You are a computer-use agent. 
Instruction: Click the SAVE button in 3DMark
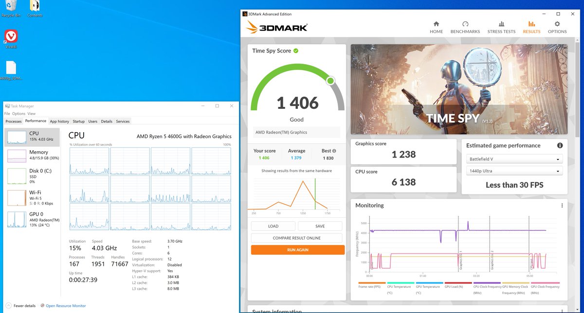click(x=320, y=226)
